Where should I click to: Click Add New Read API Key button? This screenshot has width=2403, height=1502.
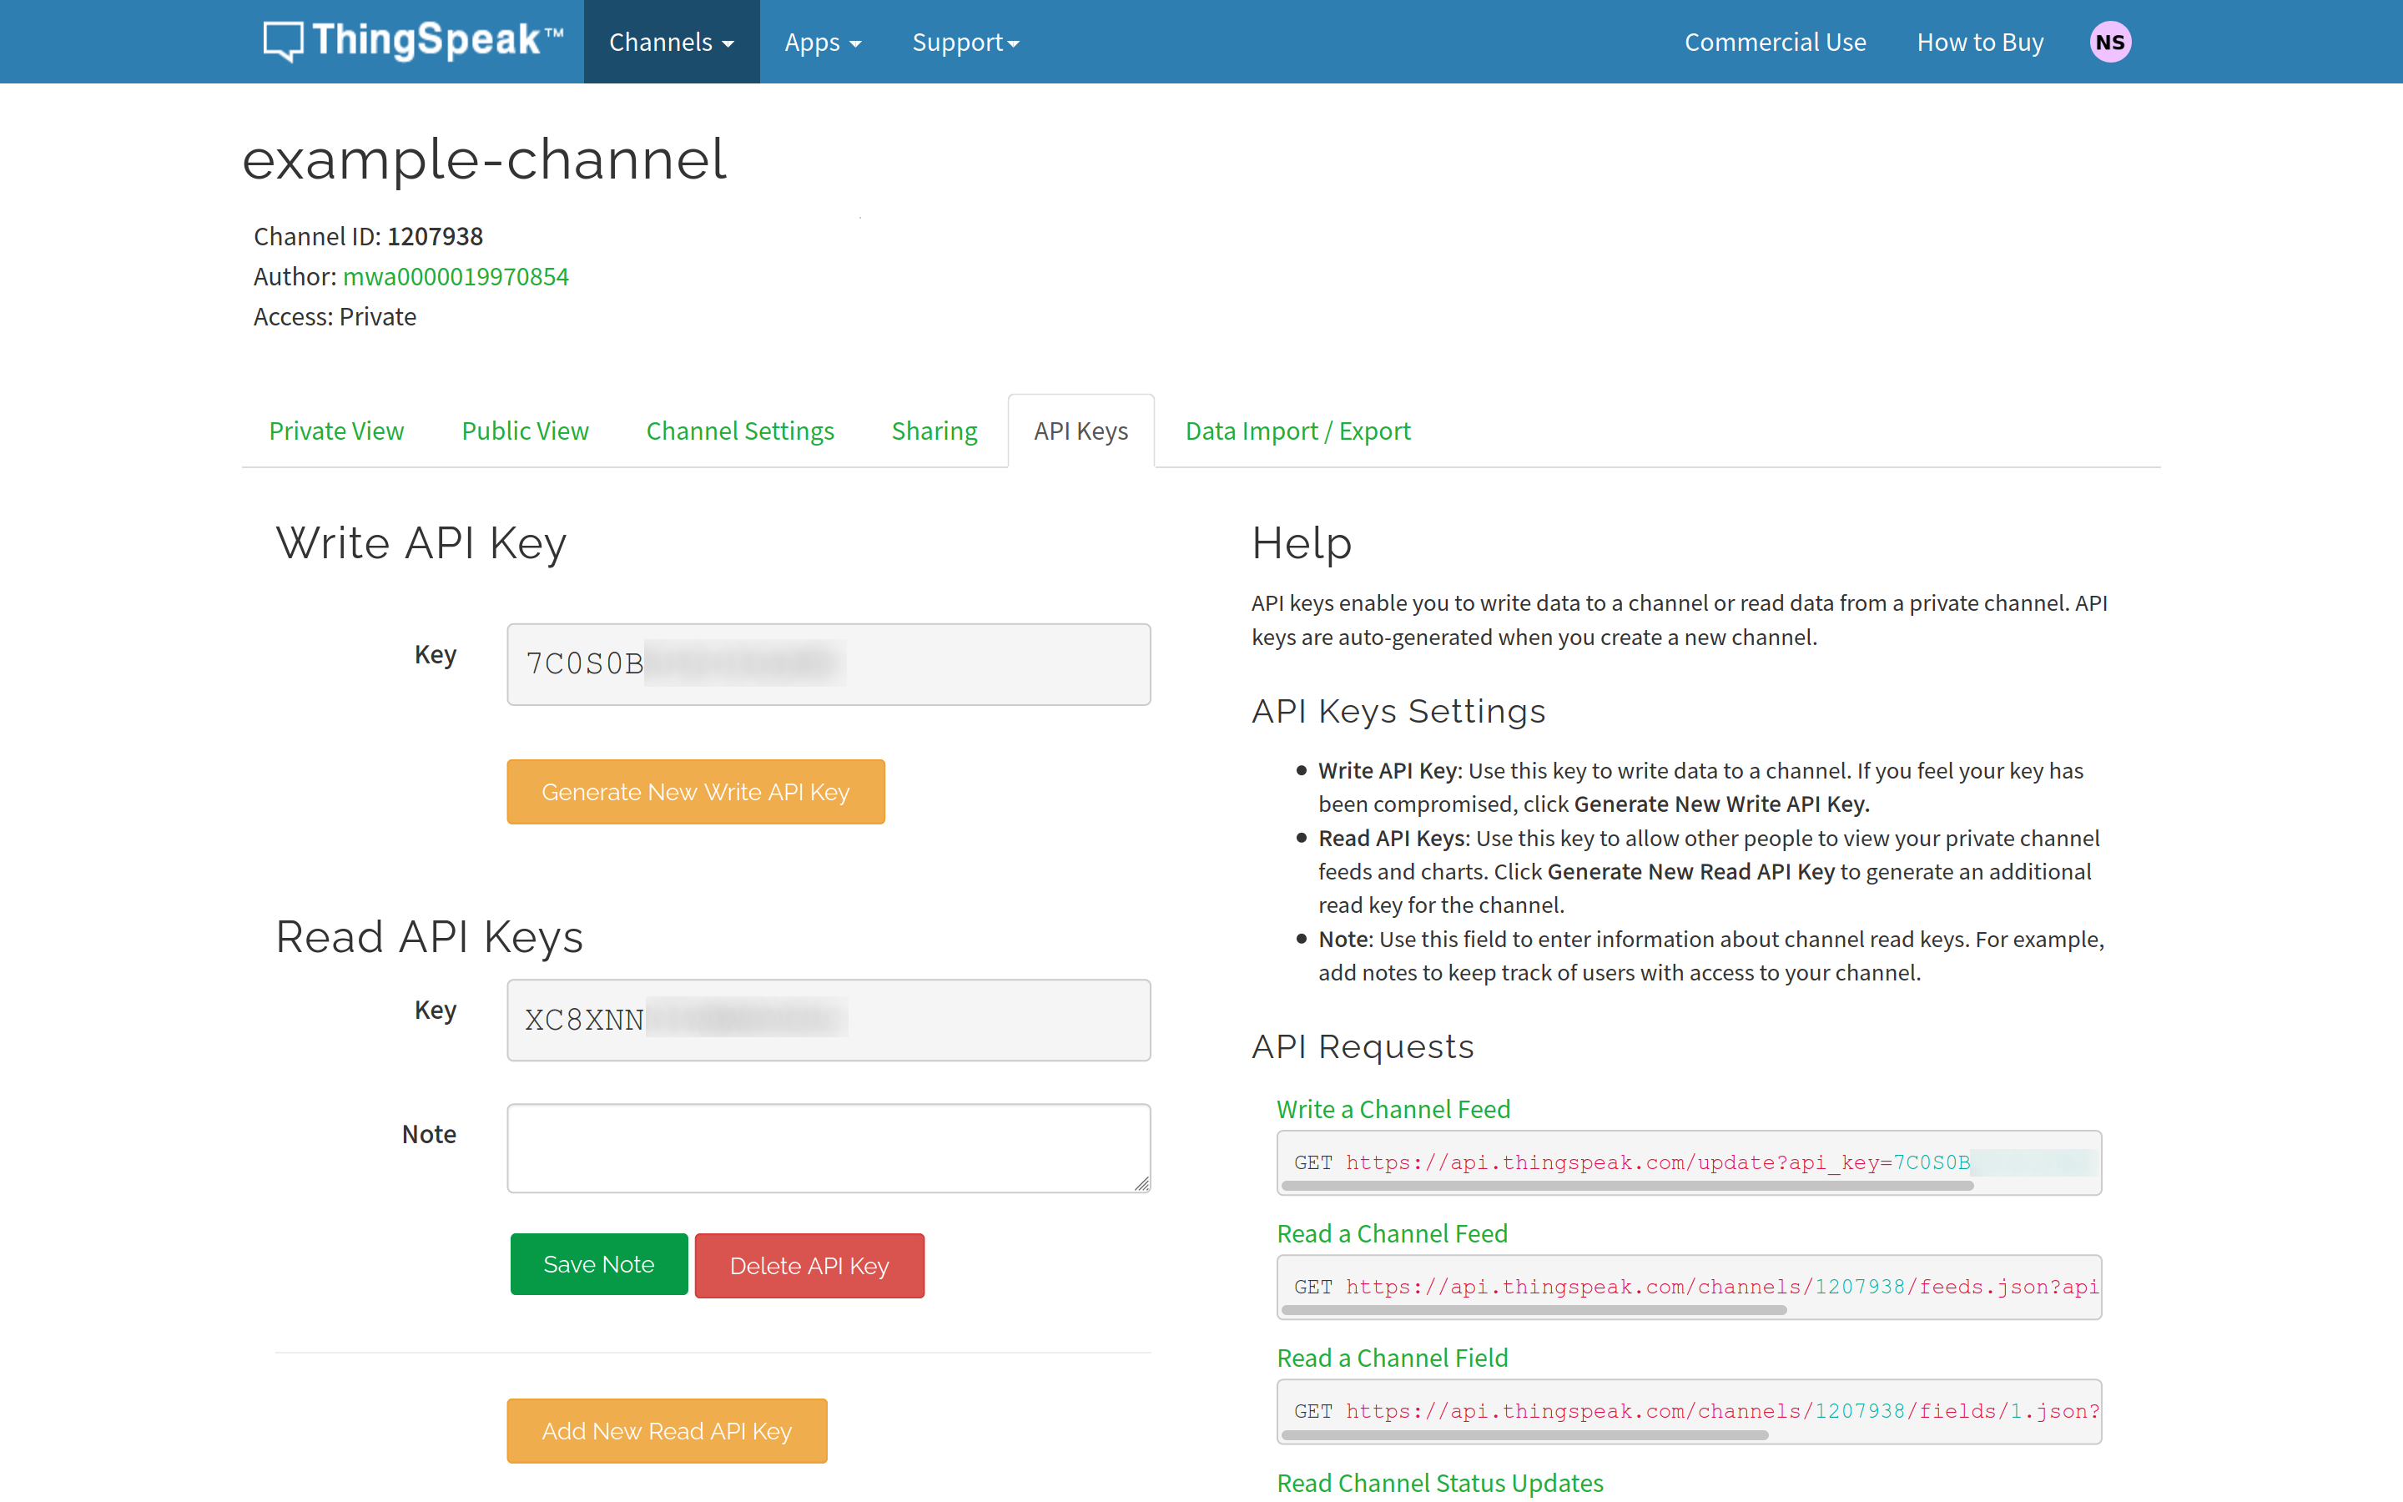pos(667,1430)
